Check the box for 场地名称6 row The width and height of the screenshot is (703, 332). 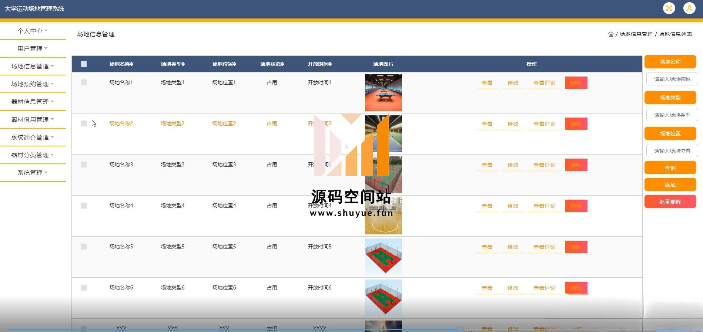tap(84, 288)
